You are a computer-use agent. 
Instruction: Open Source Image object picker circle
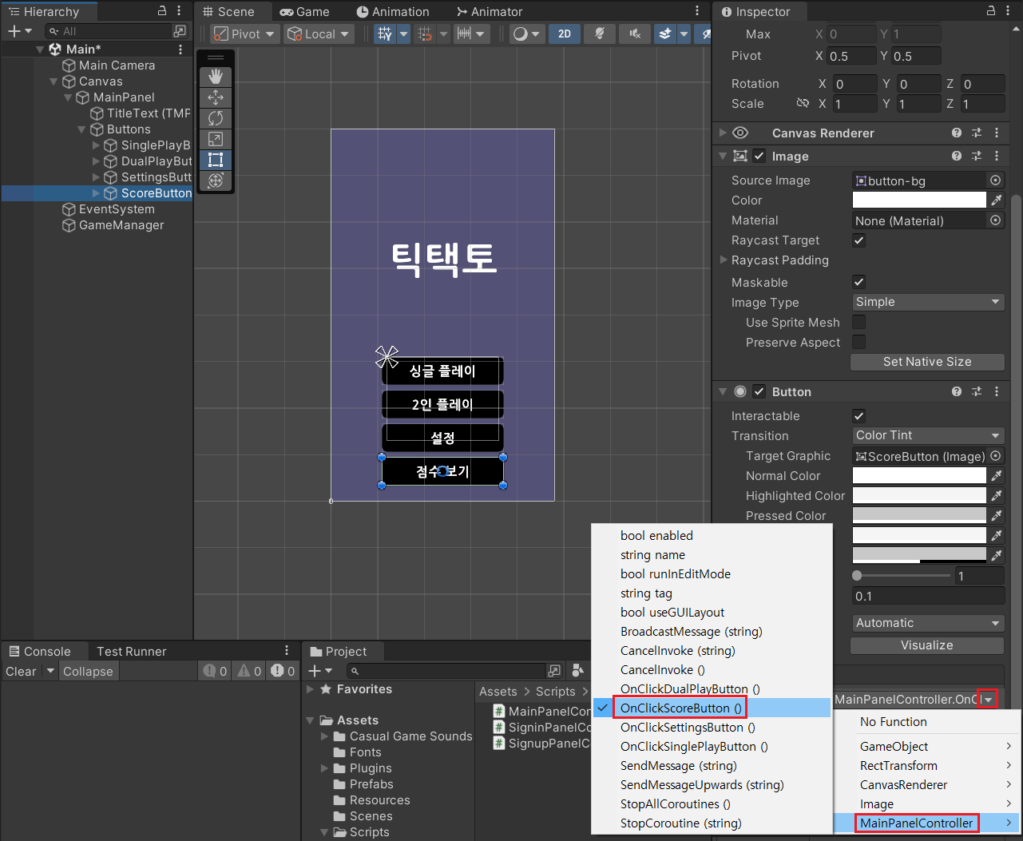pyautogui.click(x=995, y=180)
